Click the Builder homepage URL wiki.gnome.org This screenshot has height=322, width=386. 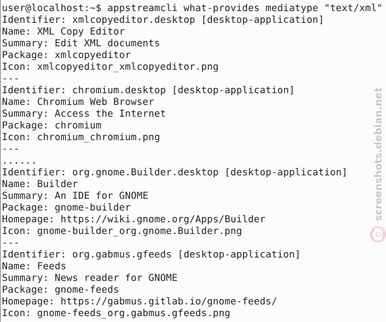click(x=163, y=219)
